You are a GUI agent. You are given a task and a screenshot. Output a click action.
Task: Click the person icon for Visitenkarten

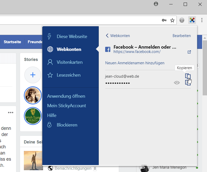click(x=50, y=62)
